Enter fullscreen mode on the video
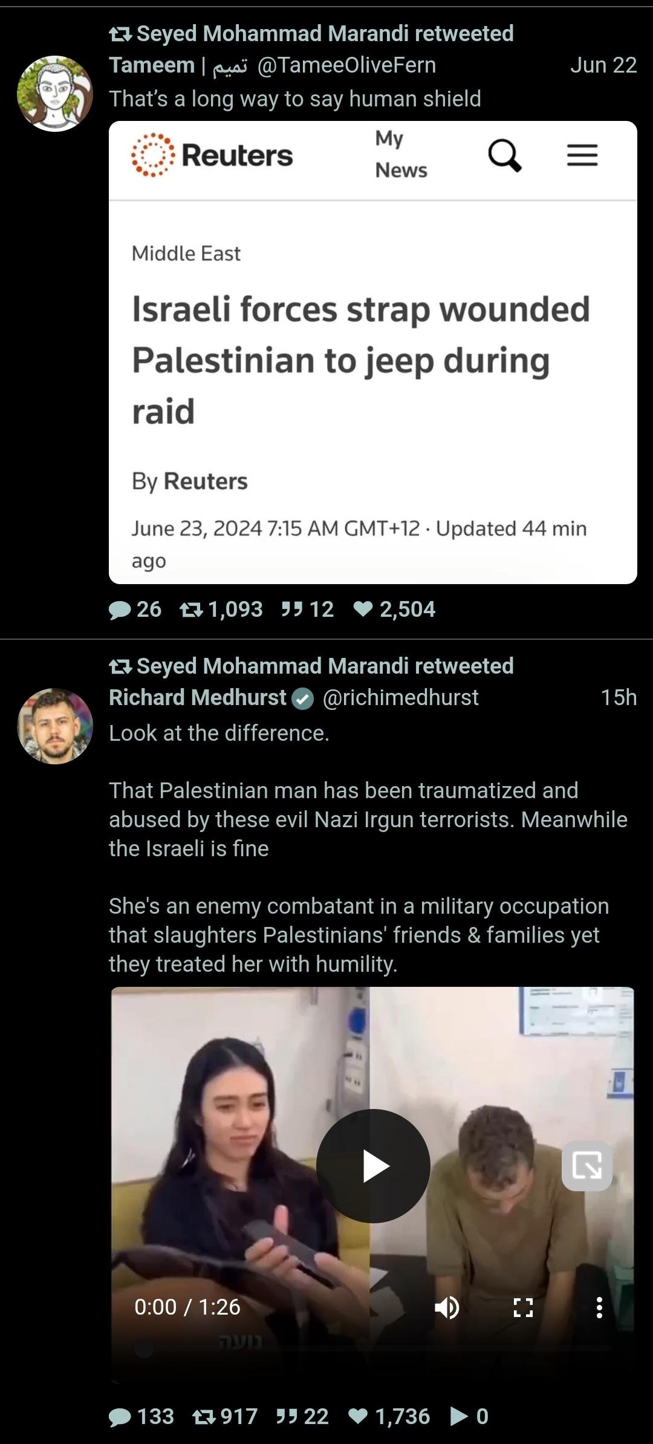The height and width of the screenshot is (1444, 653). pyautogui.click(x=523, y=1307)
